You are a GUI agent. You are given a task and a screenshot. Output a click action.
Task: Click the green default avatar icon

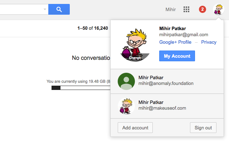pos(126,81)
